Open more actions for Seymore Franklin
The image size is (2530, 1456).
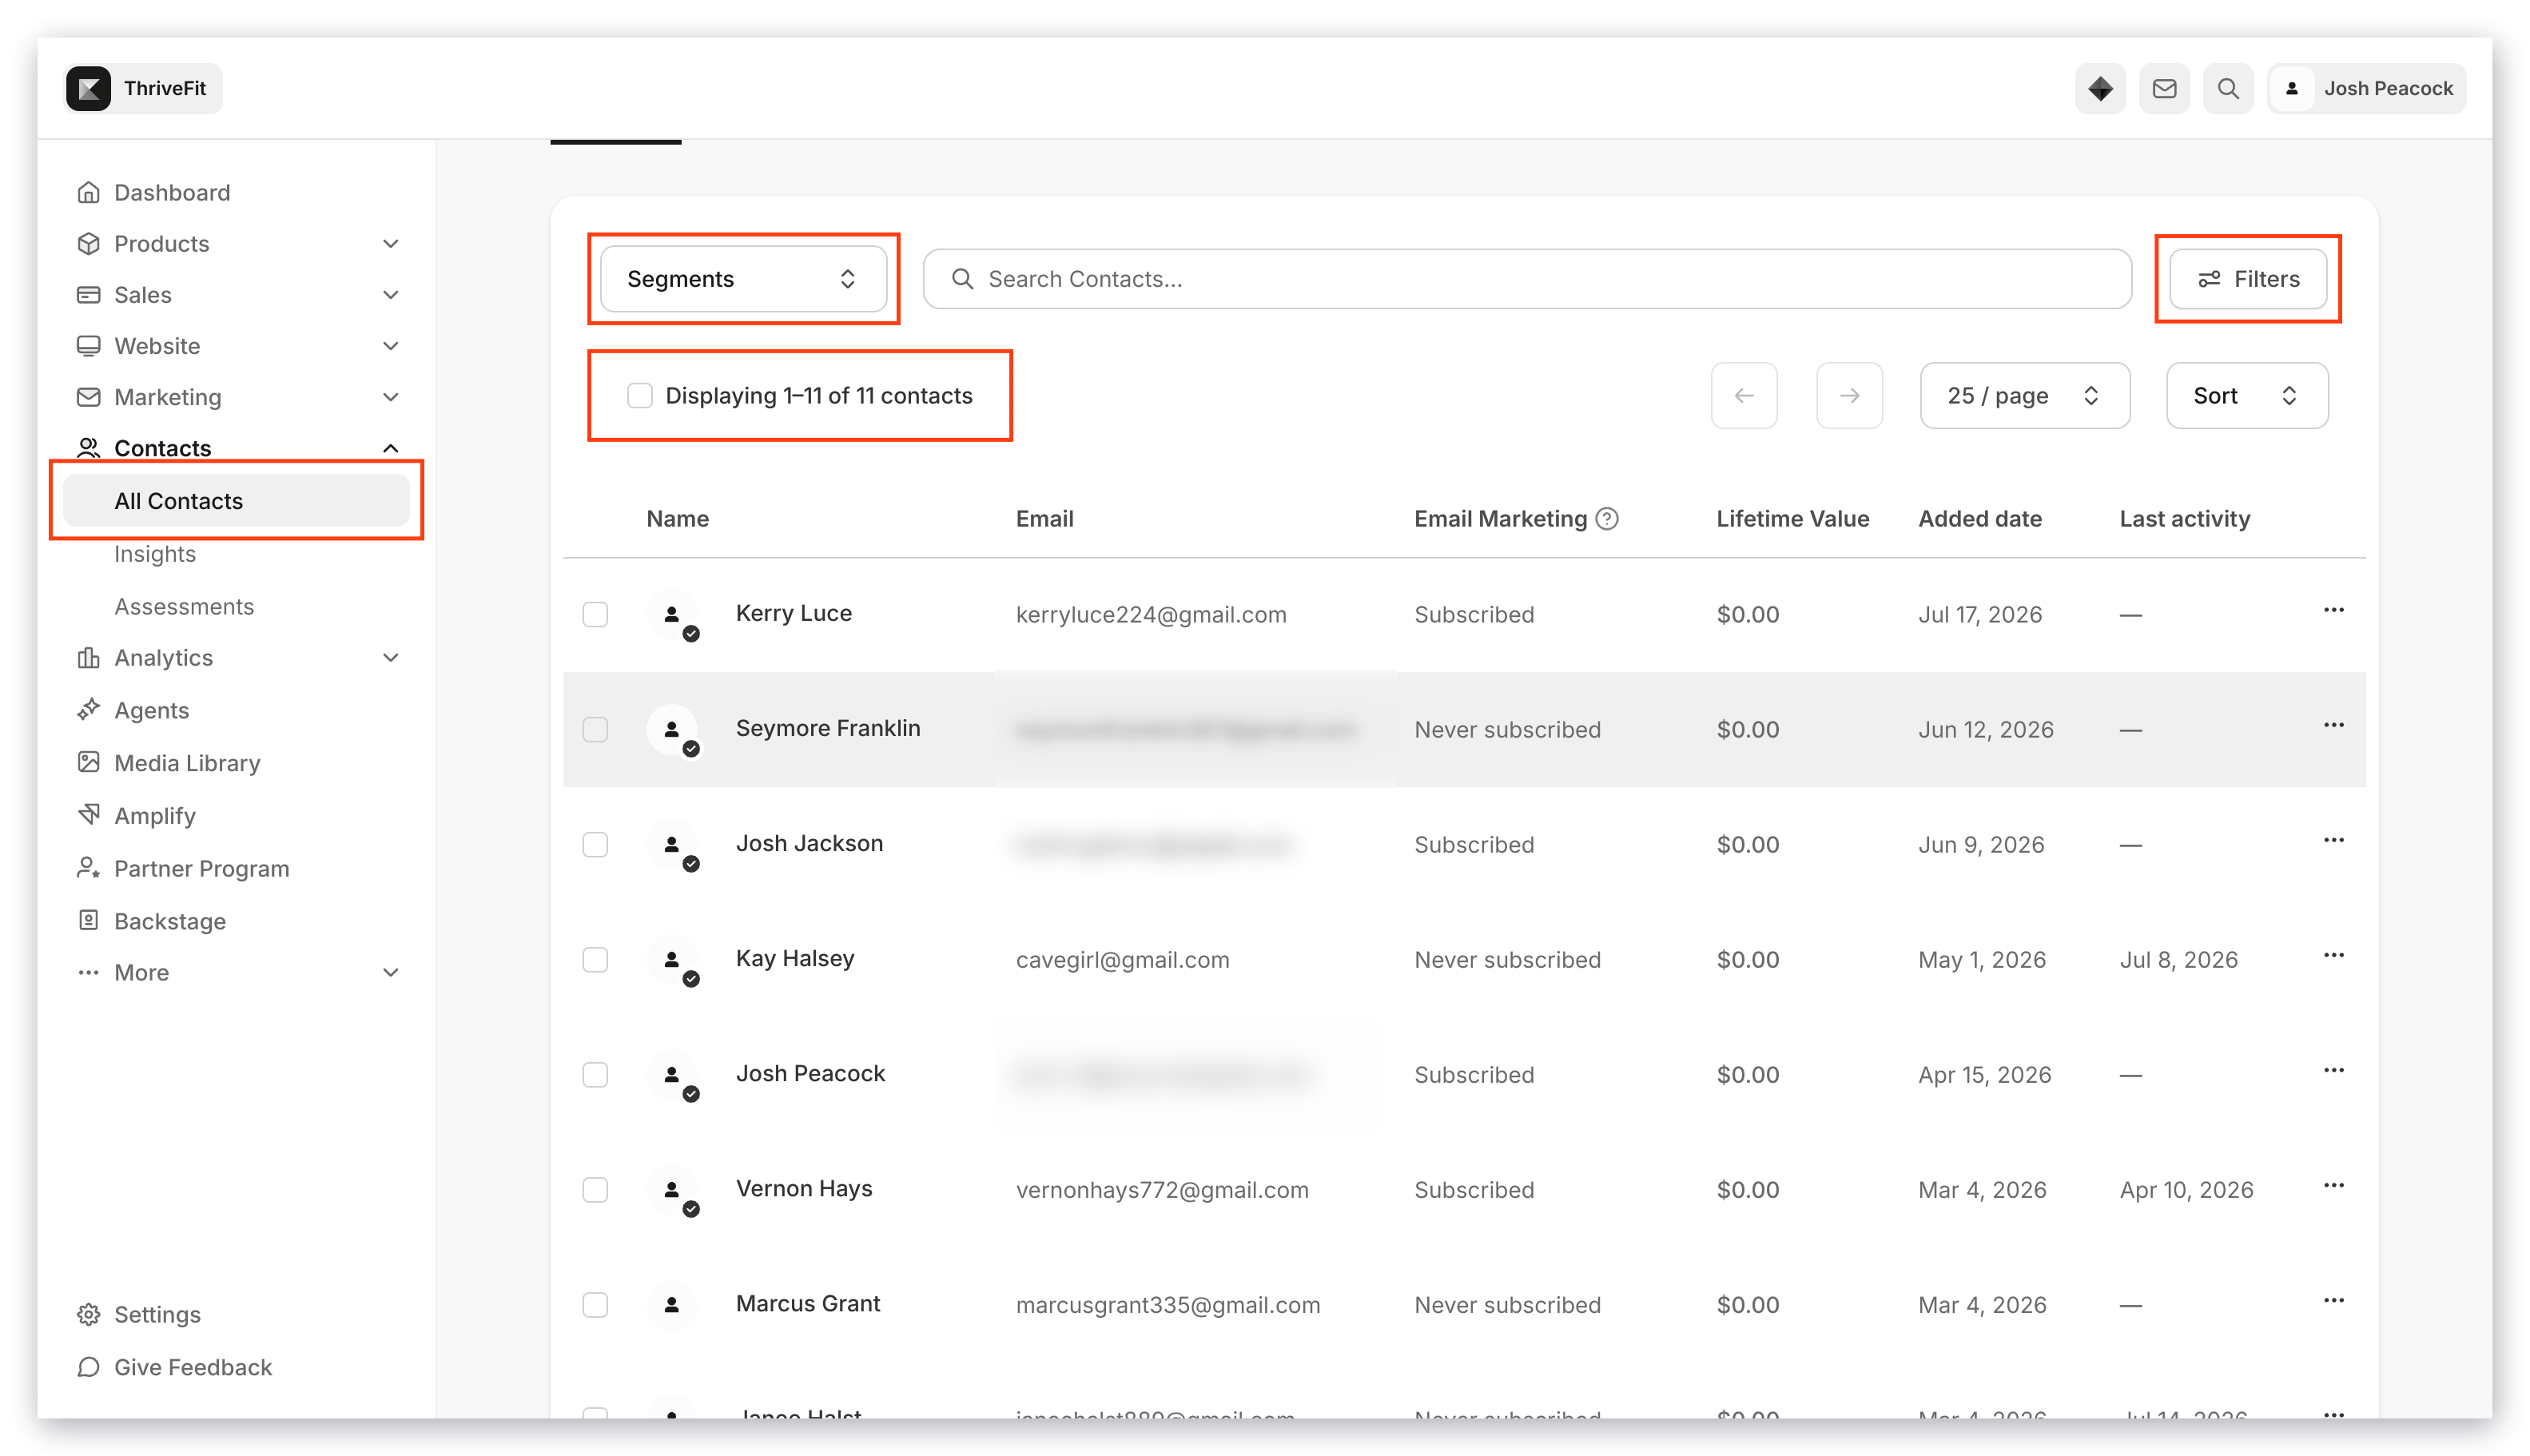tap(2333, 725)
